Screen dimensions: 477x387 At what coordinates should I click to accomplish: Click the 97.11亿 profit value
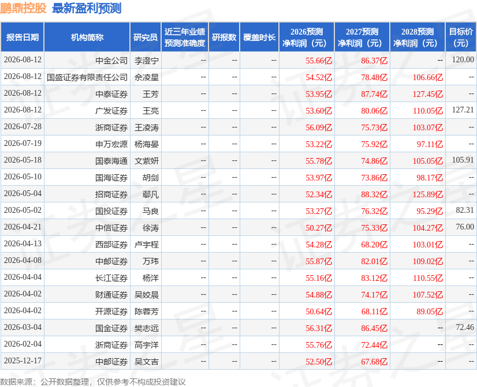tap(430, 144)
